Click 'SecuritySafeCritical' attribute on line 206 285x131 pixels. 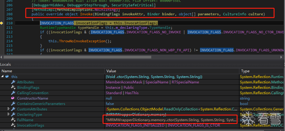[x=132, y=5]
